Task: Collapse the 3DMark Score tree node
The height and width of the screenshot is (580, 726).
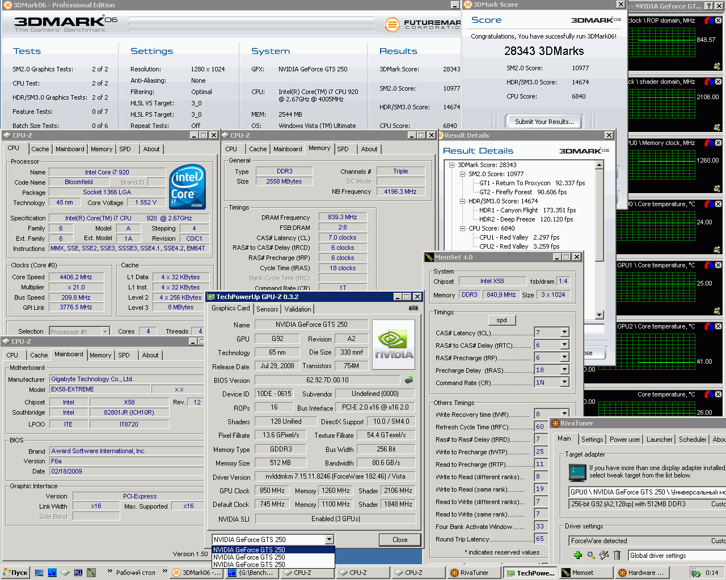Action: (452, 165)
